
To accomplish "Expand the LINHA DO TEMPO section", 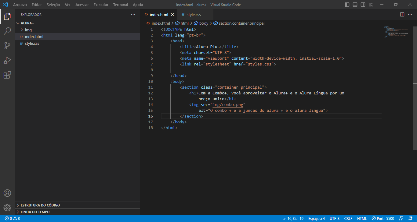I will coord(78,212).
